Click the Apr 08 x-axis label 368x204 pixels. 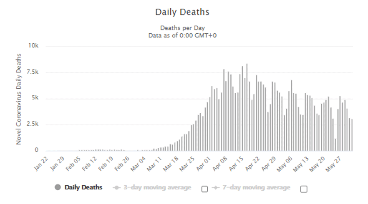click(220, 164)
